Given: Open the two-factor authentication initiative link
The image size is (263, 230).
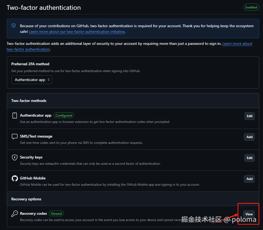Looking at the screenshot, I should tap(77, 32).
